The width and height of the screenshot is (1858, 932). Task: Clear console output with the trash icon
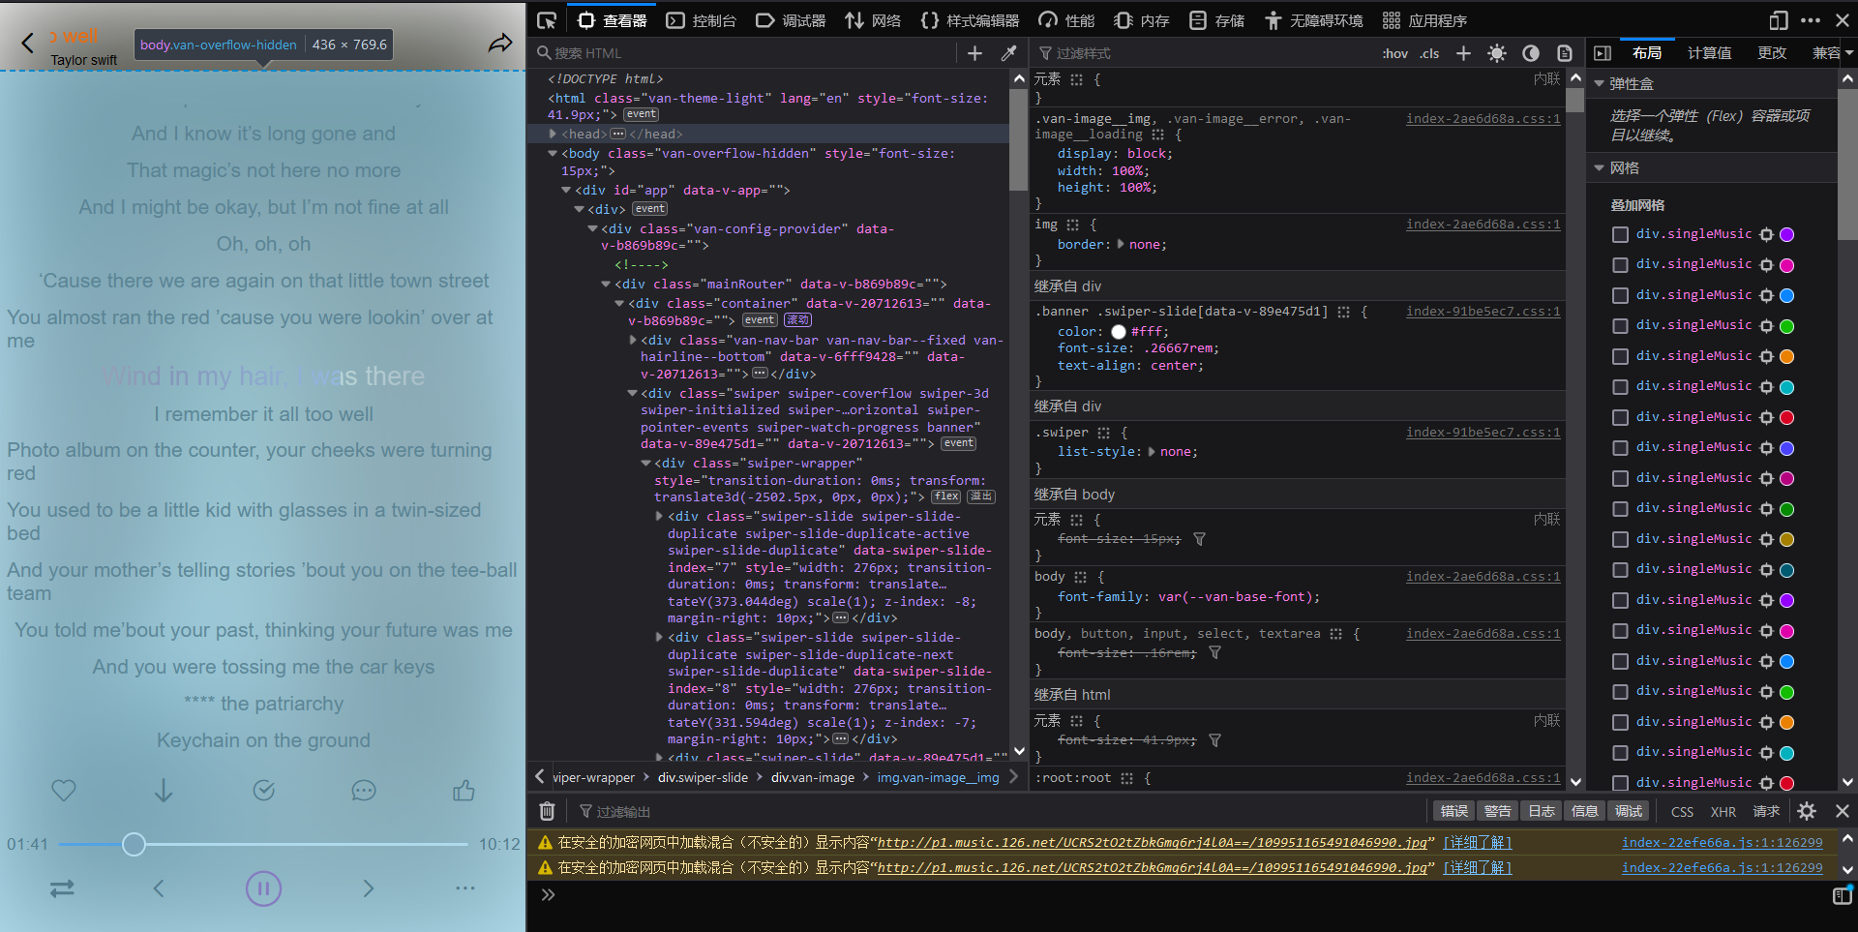(x=547, y=811)
